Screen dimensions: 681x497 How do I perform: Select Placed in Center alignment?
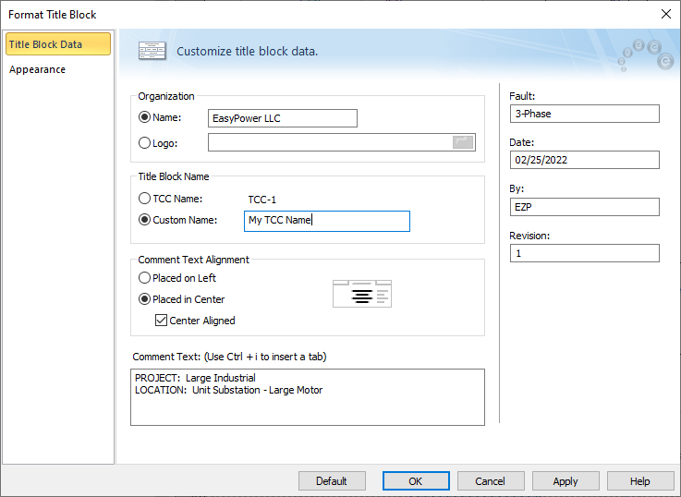(144, 299)
